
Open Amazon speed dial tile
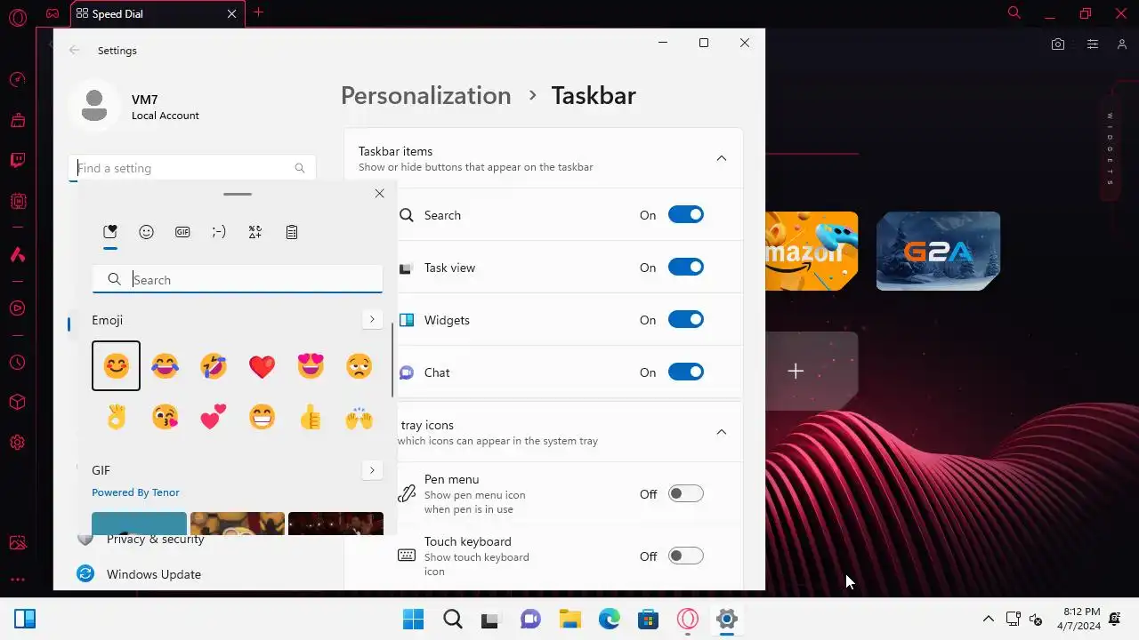pos(812,251)
